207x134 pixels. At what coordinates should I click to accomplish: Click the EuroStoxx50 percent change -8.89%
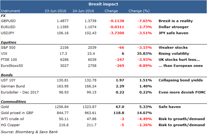click(x=145, y=66)
